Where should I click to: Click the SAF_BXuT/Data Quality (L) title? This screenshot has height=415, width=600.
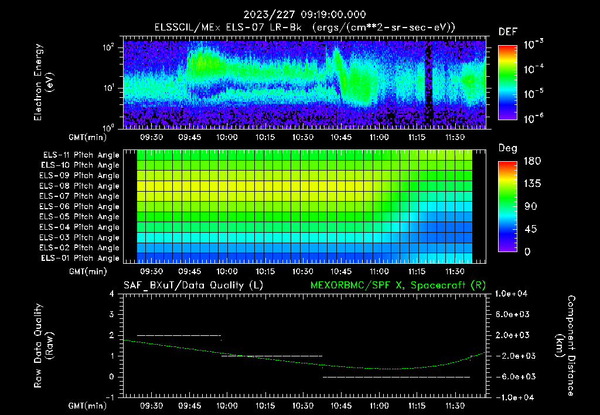click(193, 285)
